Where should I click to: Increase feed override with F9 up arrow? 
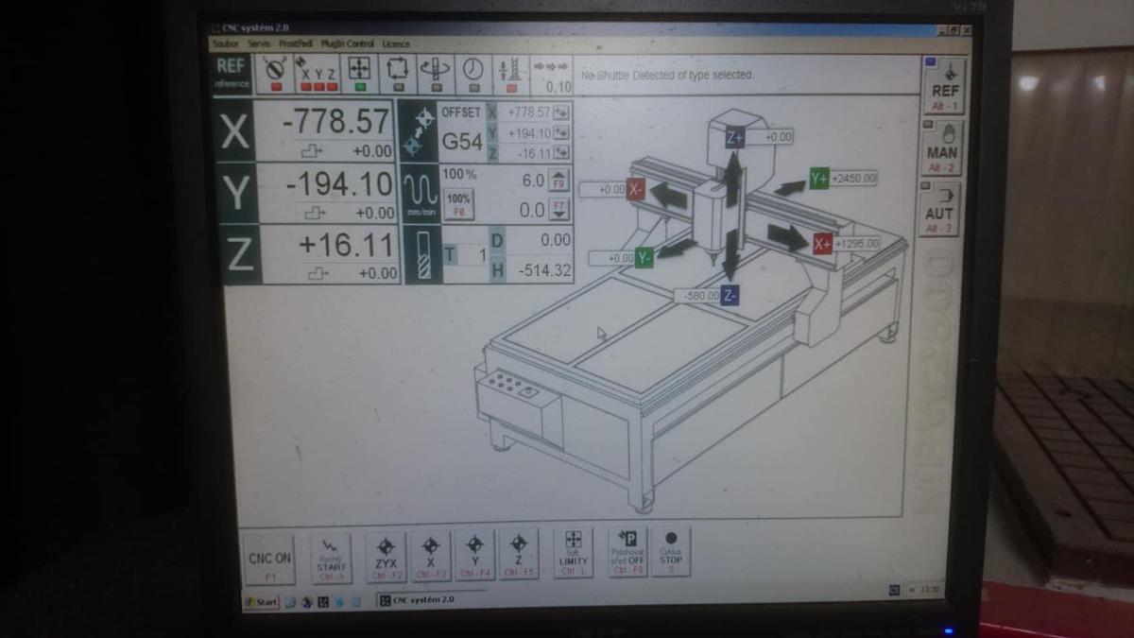click(559, 180)
